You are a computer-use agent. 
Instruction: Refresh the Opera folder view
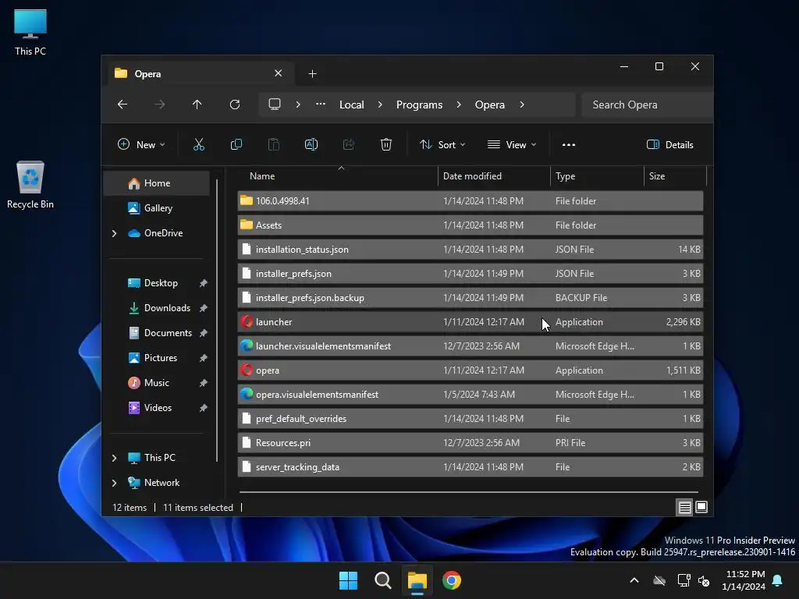234,105
